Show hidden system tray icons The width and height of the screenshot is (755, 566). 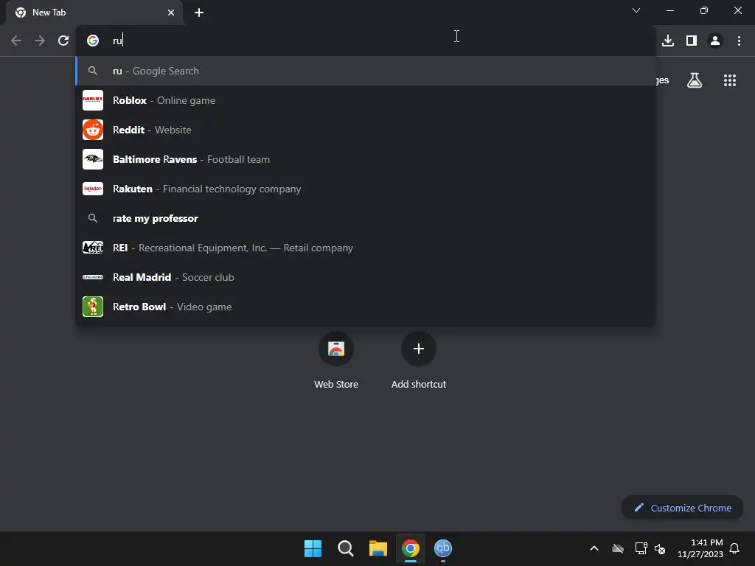click(x=594, y=548)
